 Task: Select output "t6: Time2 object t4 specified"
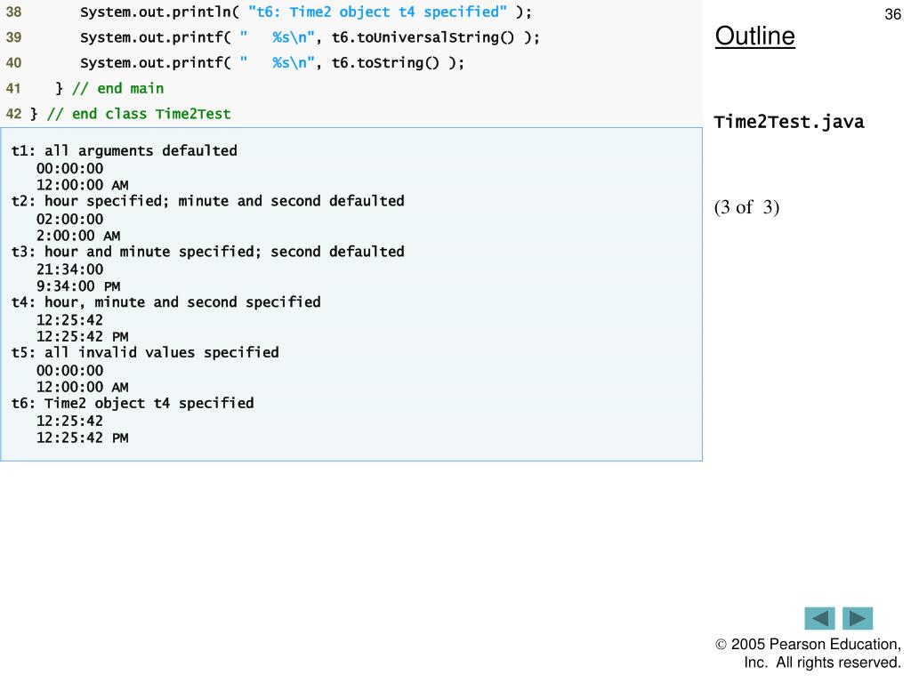pyautogui.click(x=133, y=403)
